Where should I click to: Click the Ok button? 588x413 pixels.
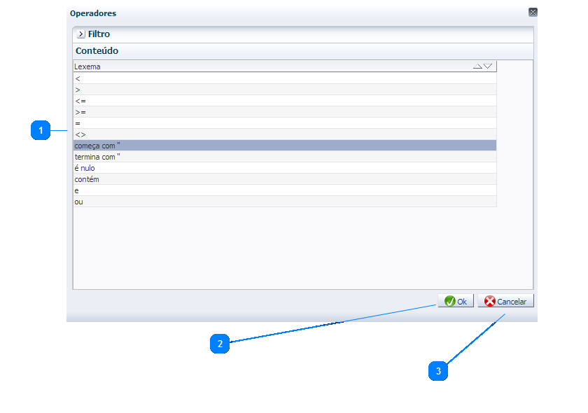[456, 301]
